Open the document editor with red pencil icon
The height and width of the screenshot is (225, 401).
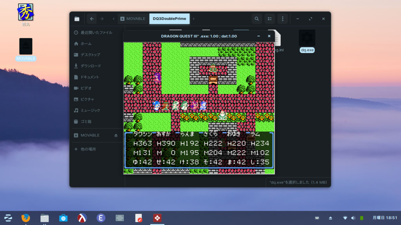tap(138, 218)
